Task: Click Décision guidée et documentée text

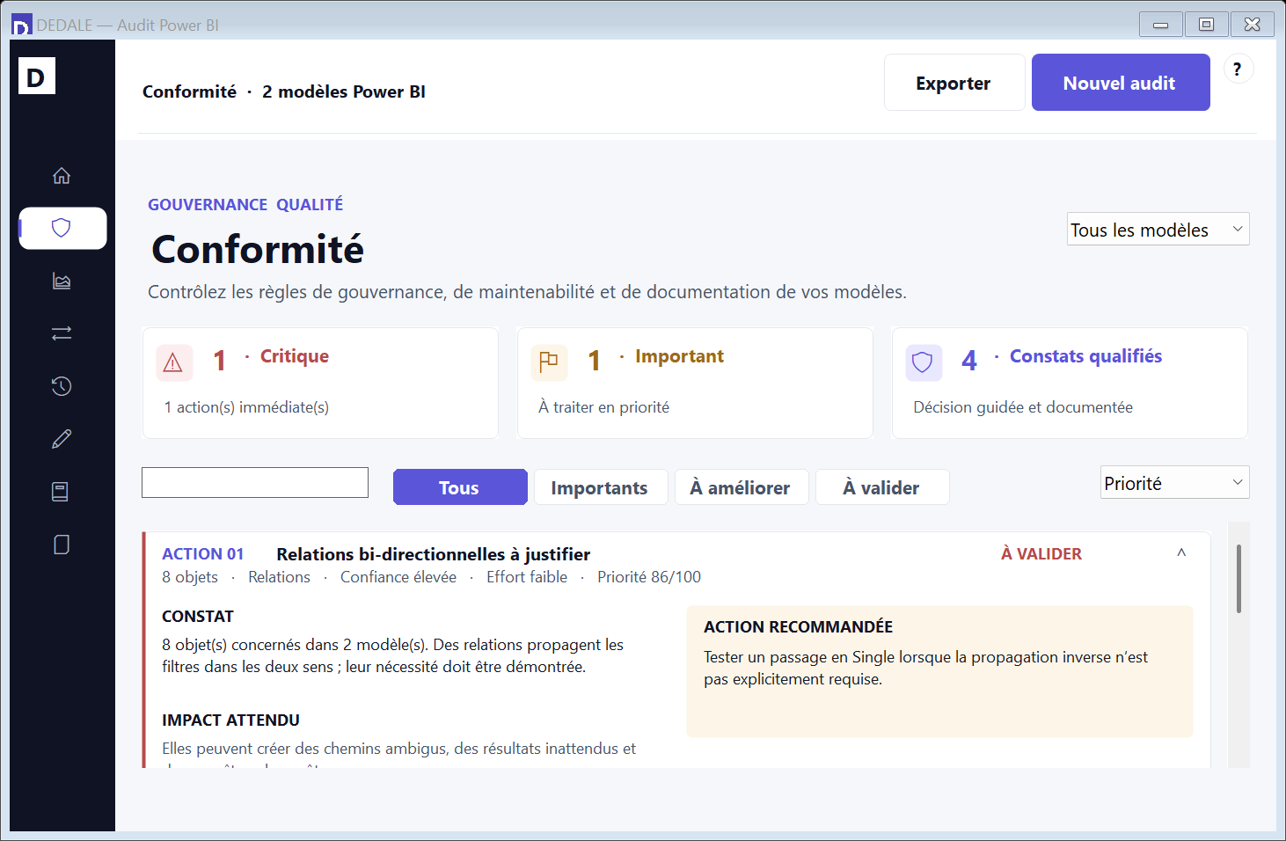Action: point(1023,407)
